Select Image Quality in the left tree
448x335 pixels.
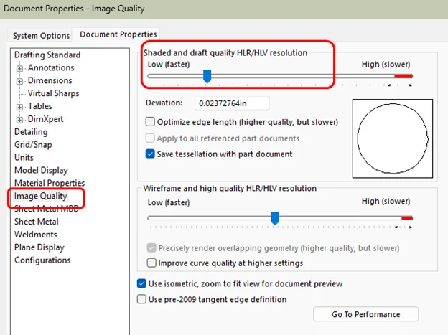40,196
